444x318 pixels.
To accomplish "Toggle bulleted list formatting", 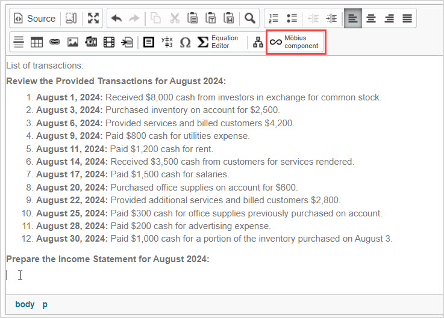I will 292,19.
